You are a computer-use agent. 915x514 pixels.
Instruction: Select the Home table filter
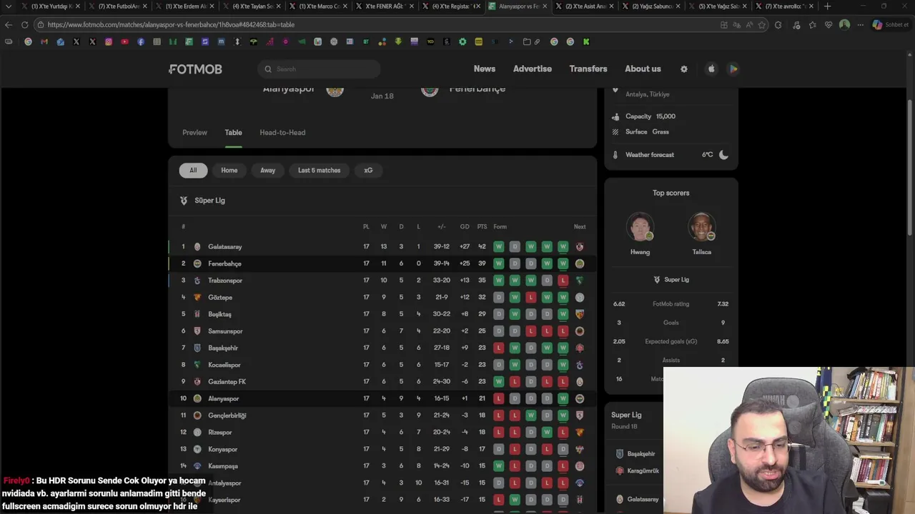229,171
